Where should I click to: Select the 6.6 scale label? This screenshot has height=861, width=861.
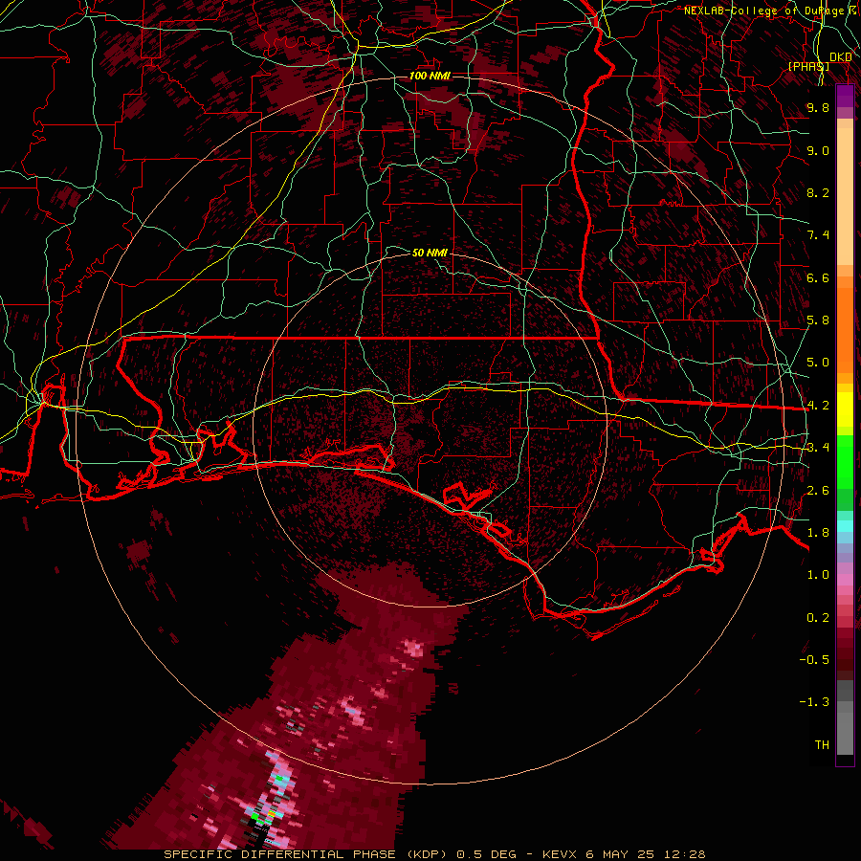[x=818, y=277]
